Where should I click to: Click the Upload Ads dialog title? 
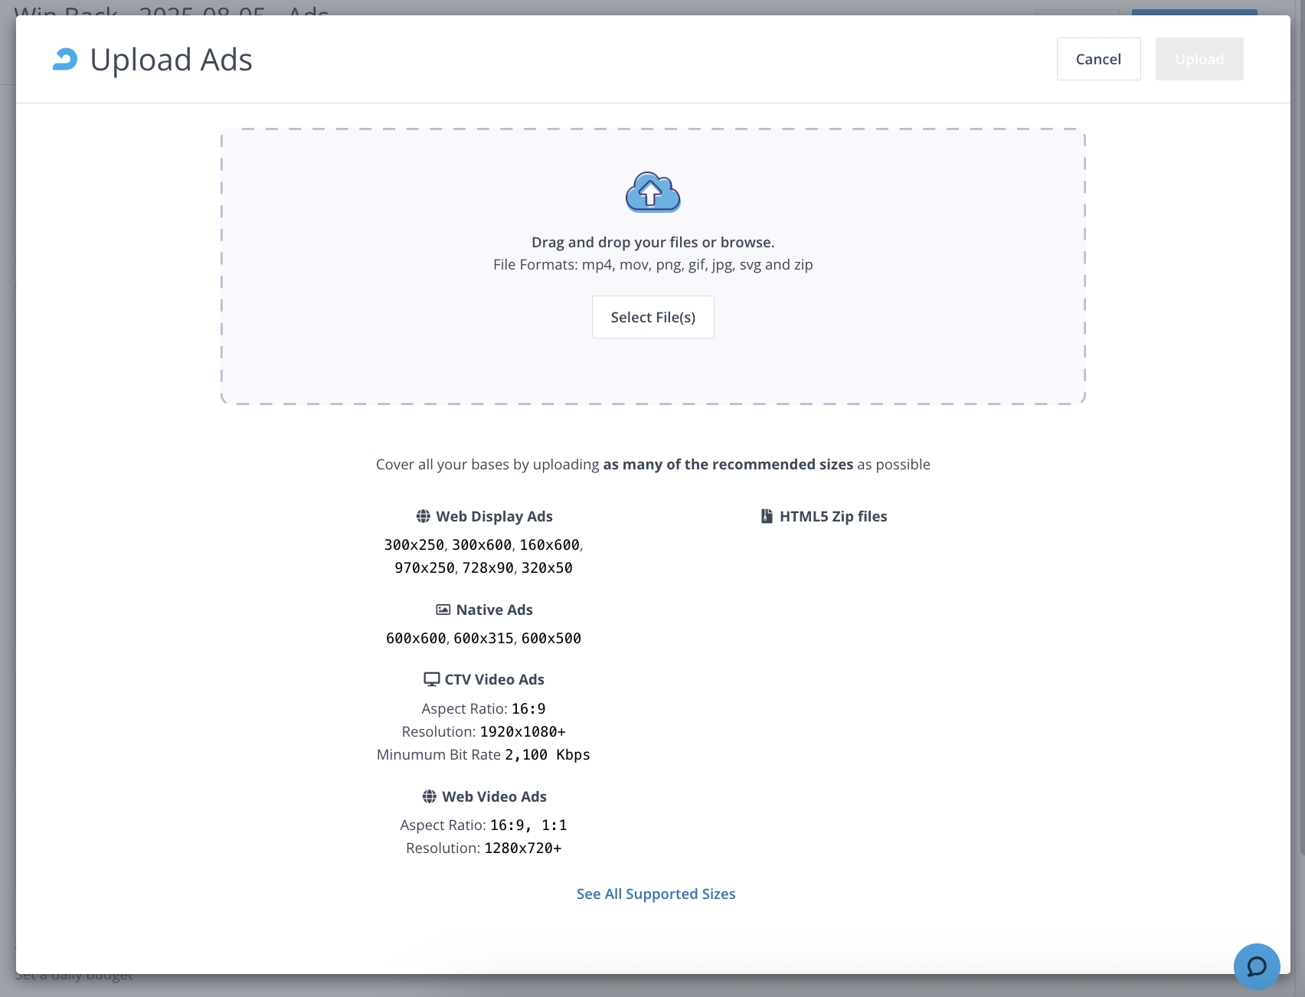point(171,60)
